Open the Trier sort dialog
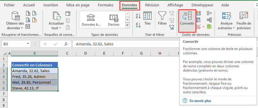Viewport: 258px width, 108px height. point(148,18)
